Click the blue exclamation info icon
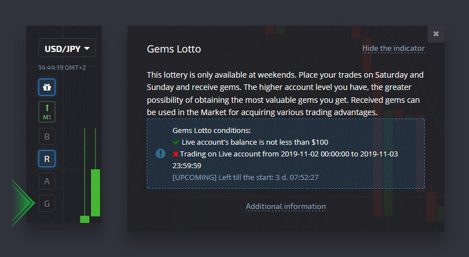 (161, 153)
